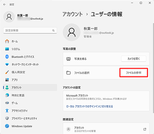This screenshot has height=134, width=154.
Task: Click the 写真を撮る label
Action: coord(80,59)
